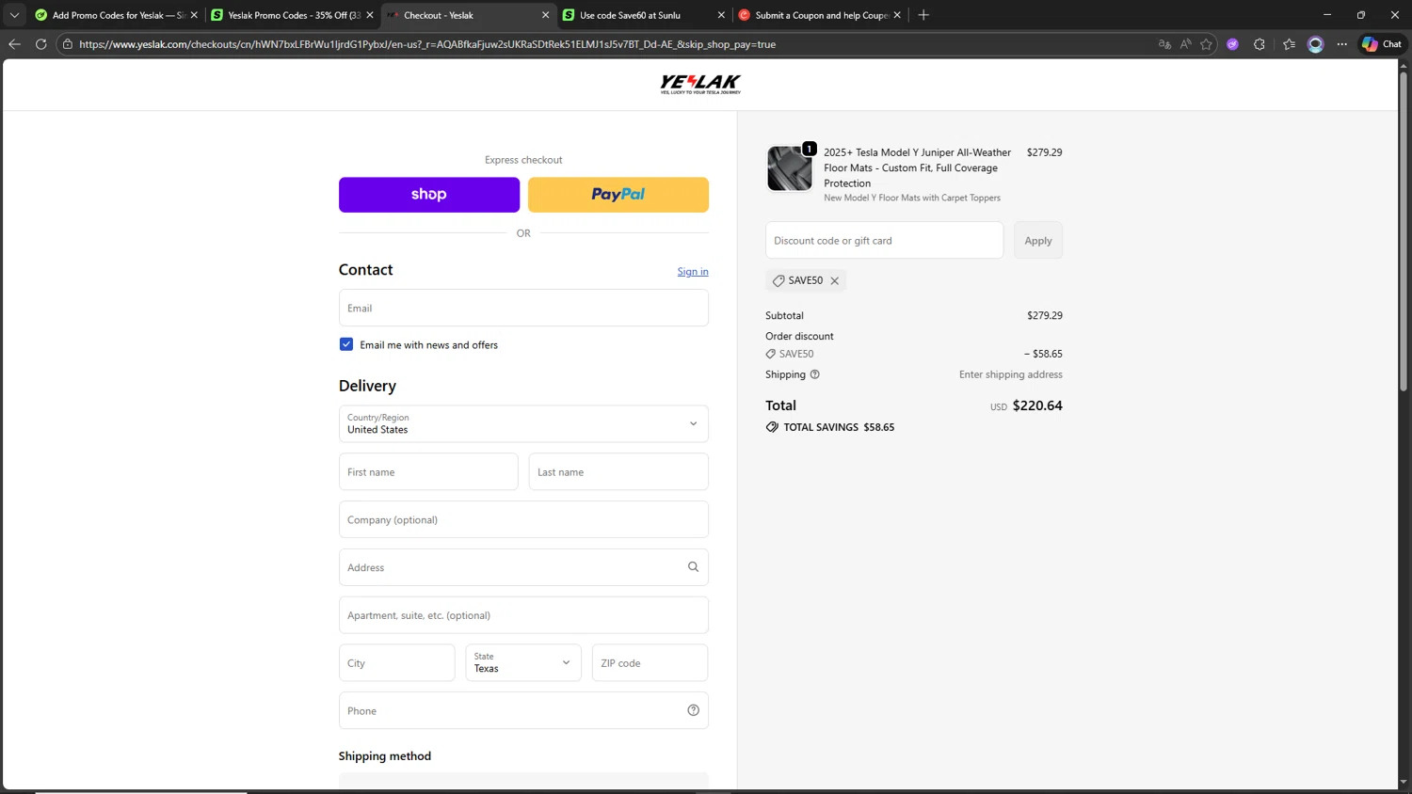
Task: Open browser settings and more menu
Action: pyautogui.click(x=1342, y=44)
